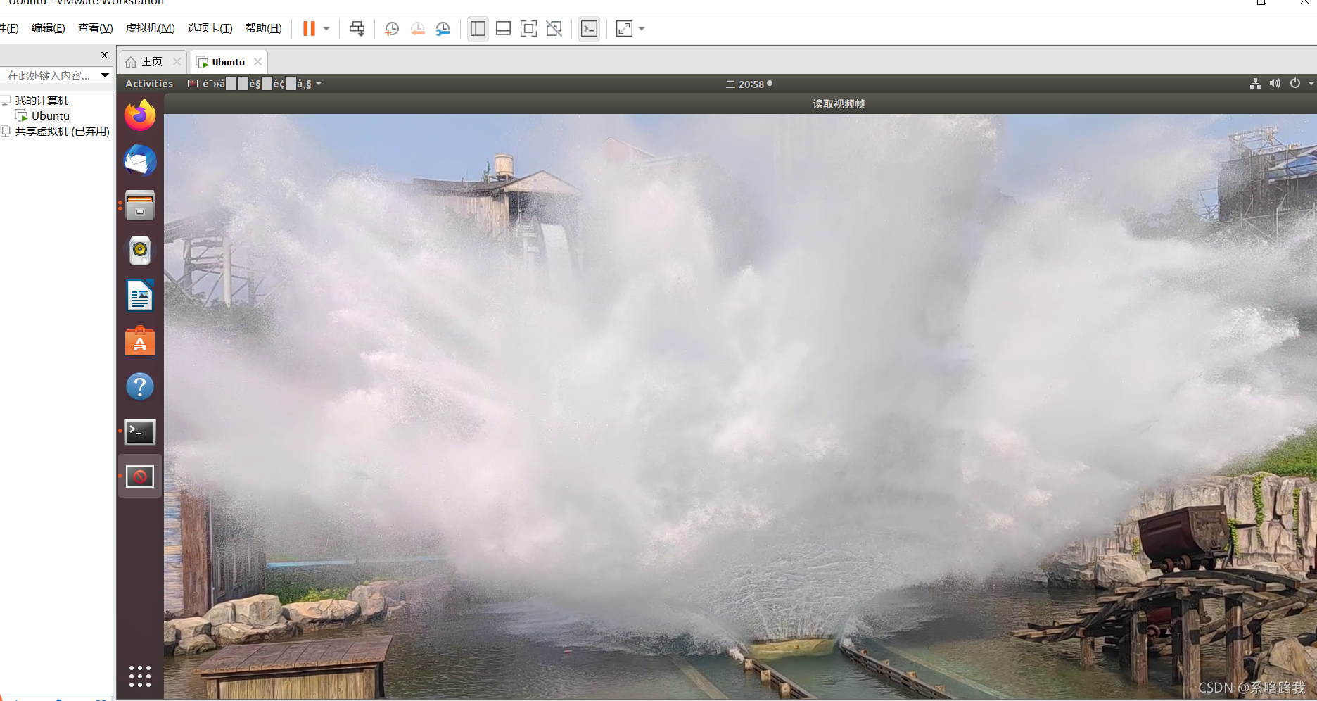Select the Ubuntu VM in the library tree
The image size is (1317, 701).
click(51, 116)
